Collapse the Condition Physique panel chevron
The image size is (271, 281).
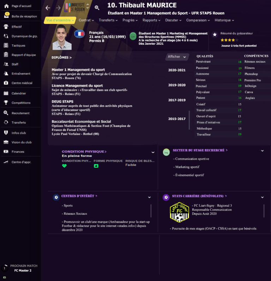tap(153, 152)
